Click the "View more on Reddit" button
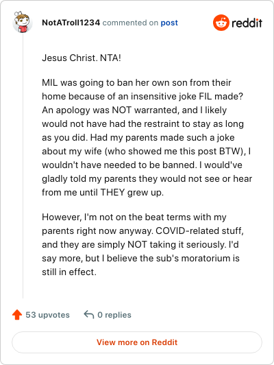The height and width of the screenshot is (365, 274). pyautogui.click(x=137, y=342)
